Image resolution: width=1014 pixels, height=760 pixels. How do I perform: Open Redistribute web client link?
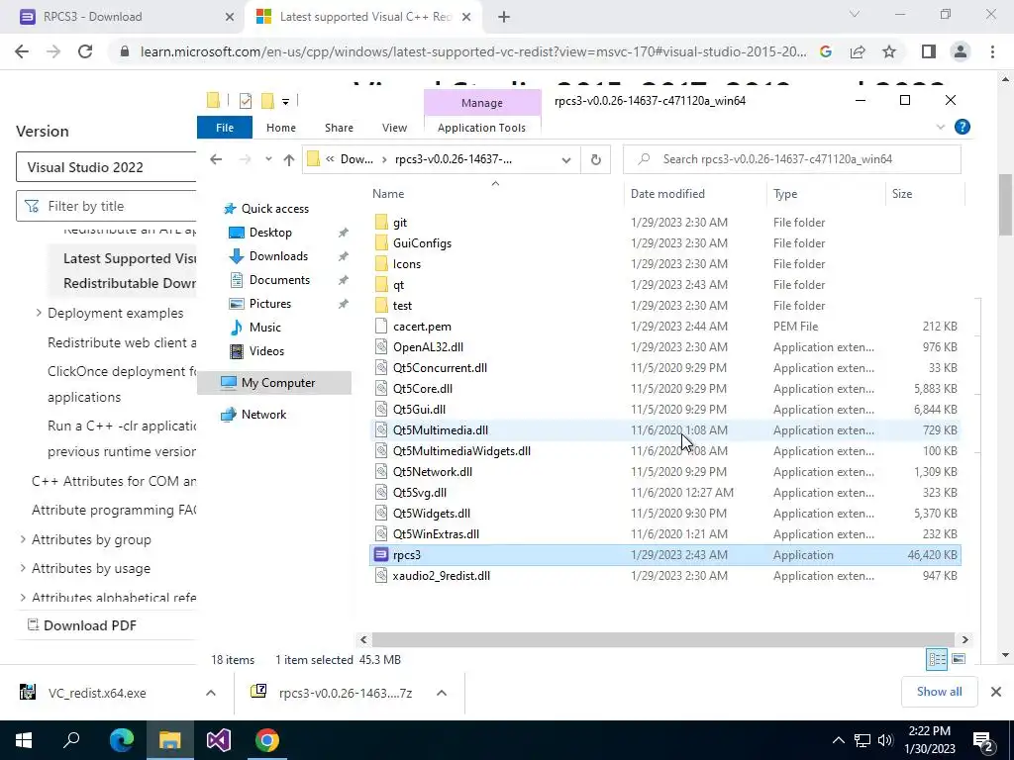(x=122, y=342)
